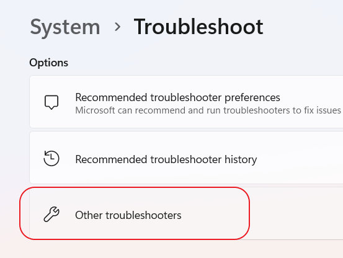Viewport: 343px width, 258px height.
Task: Click the troubleshooter history clock icon
Action: point(51,158)
